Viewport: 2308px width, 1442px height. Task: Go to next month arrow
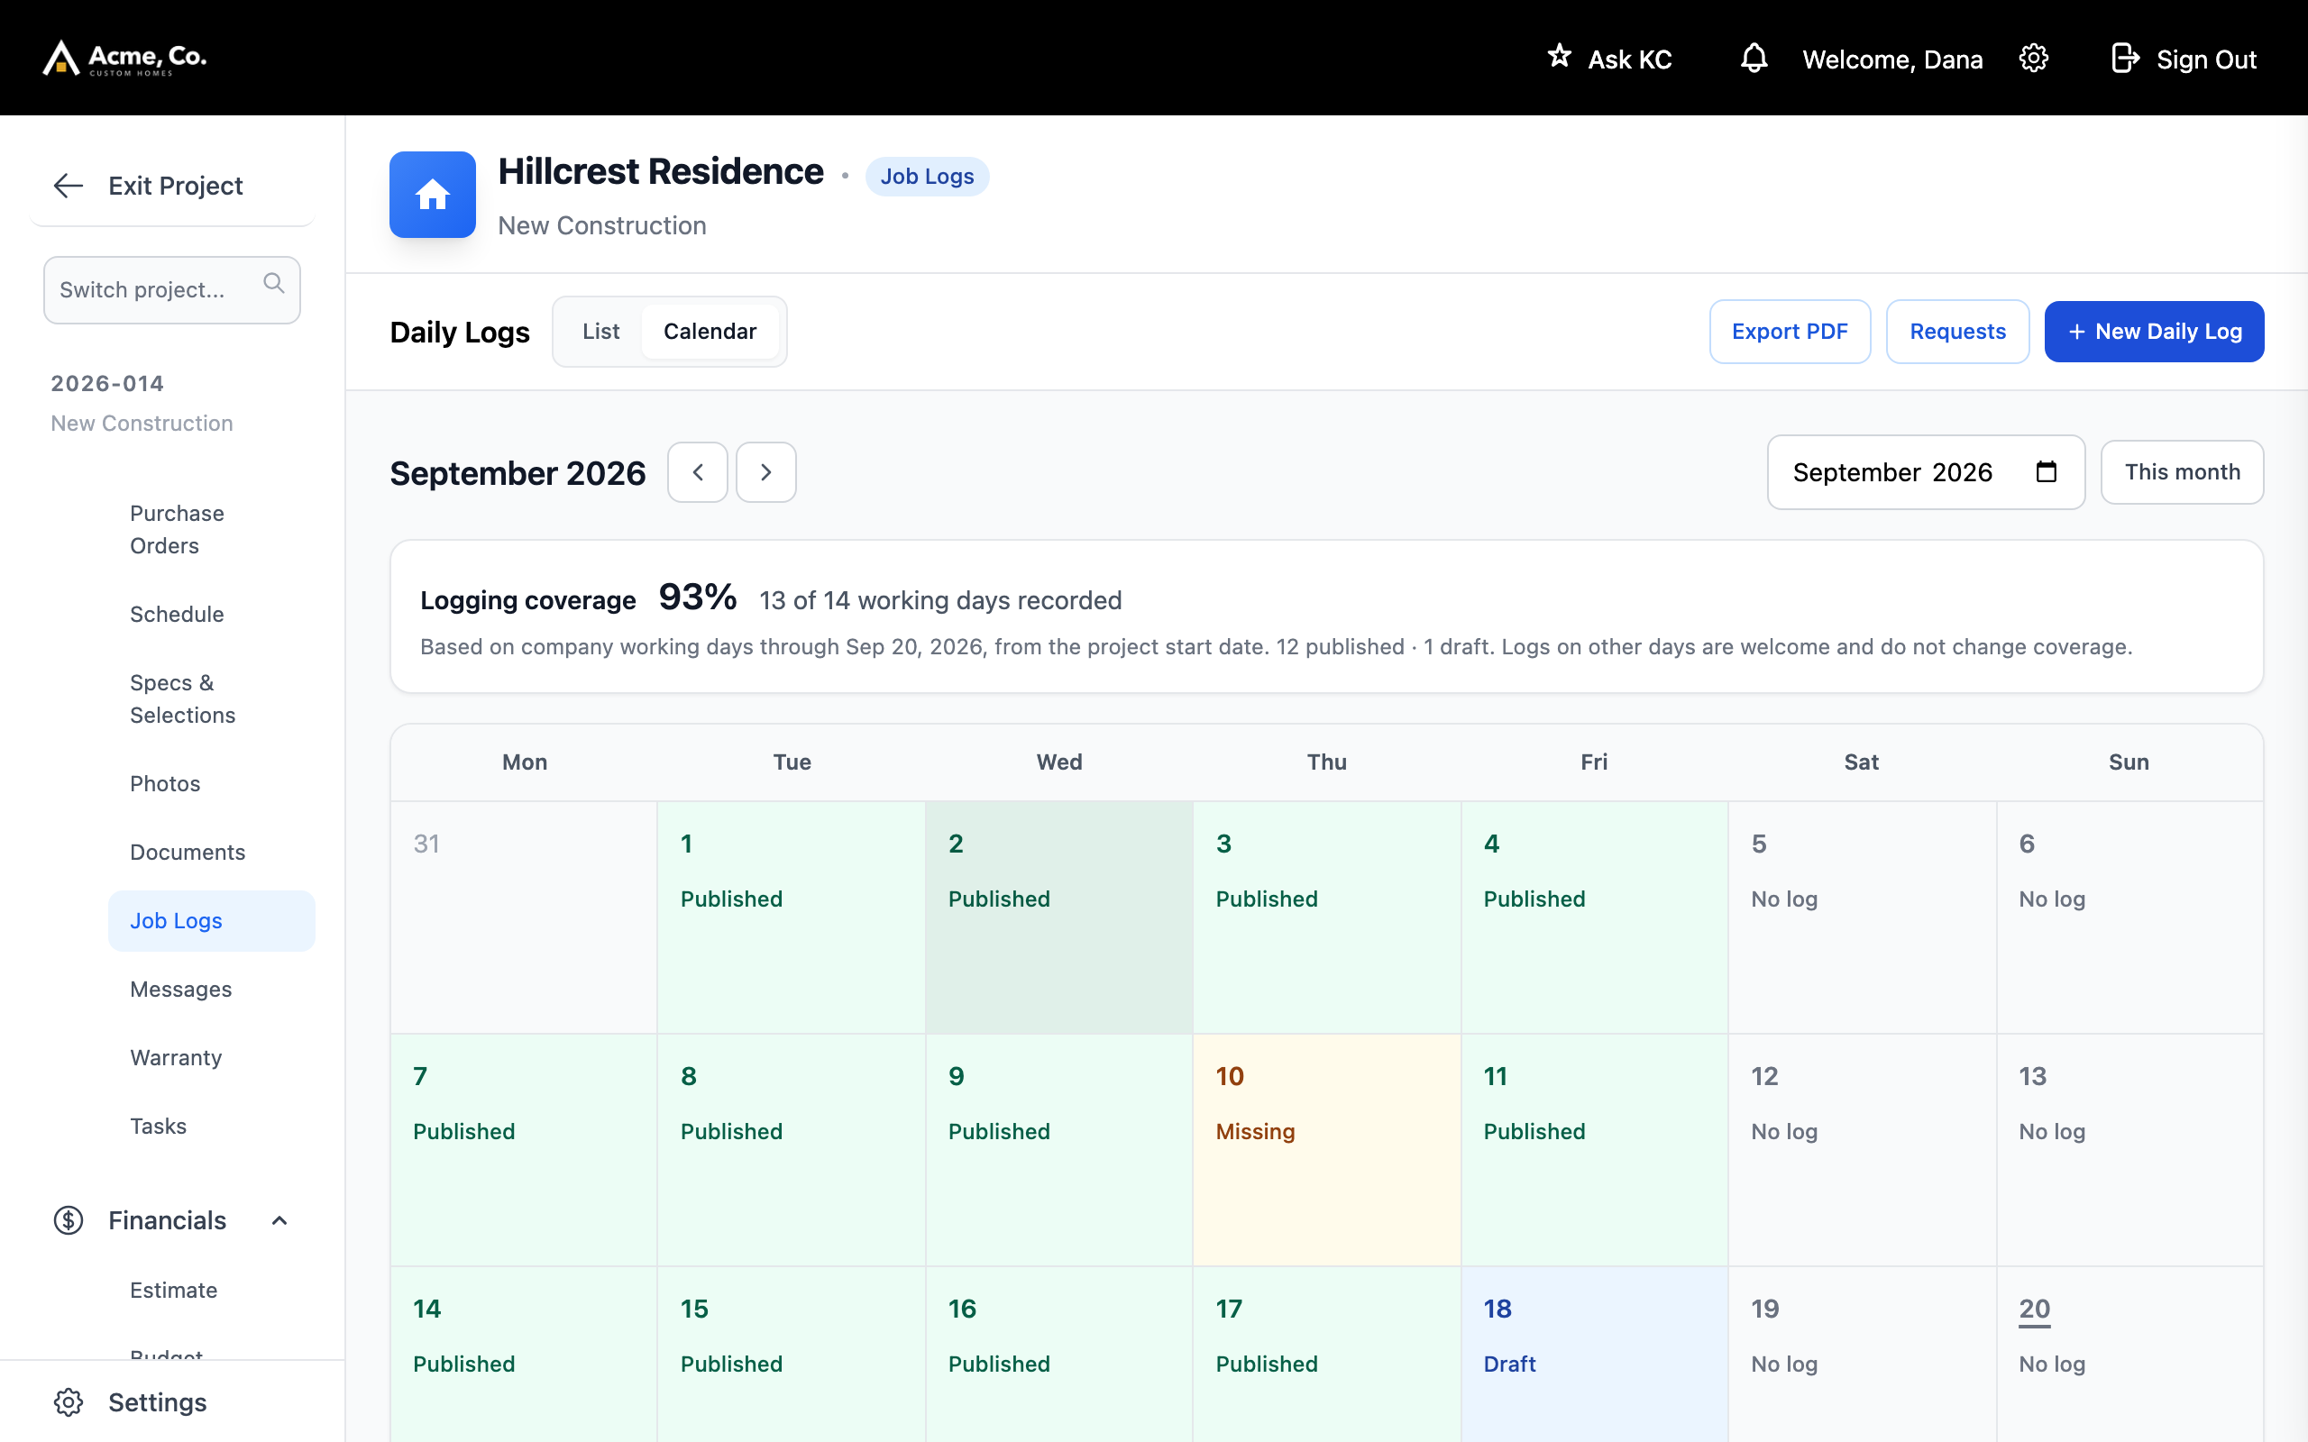coord(765,472)
